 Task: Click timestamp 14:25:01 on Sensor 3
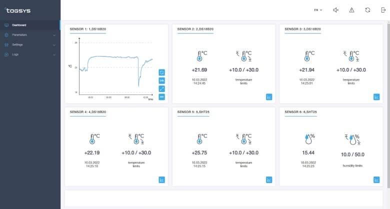pyautogui.click(x=306, y=83)
